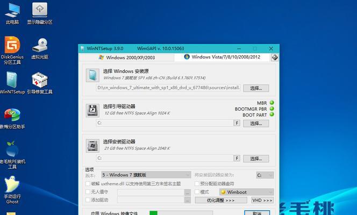This screenshot has height=215, width=357.
Task: Click the install drive icon
Action: click(x=92, y=146)
